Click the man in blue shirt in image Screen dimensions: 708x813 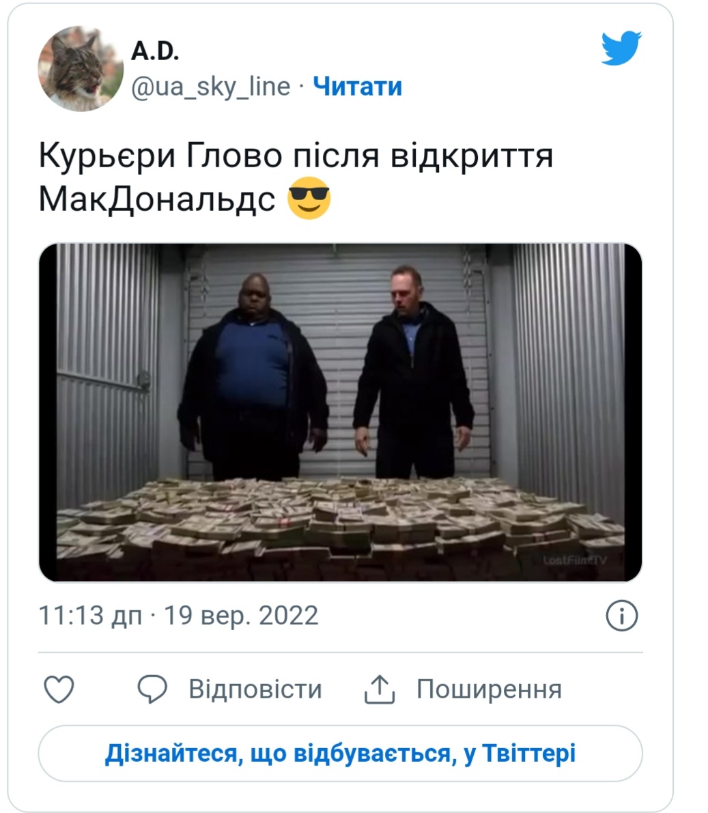253,376
